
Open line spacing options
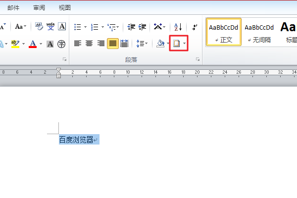[x=140, y=44]
